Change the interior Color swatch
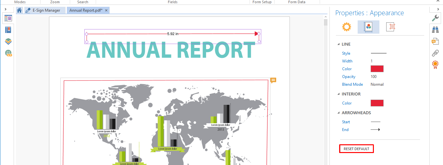Image resolution: width=443 pixels, height=165 pixels. [x=377, y=103]
